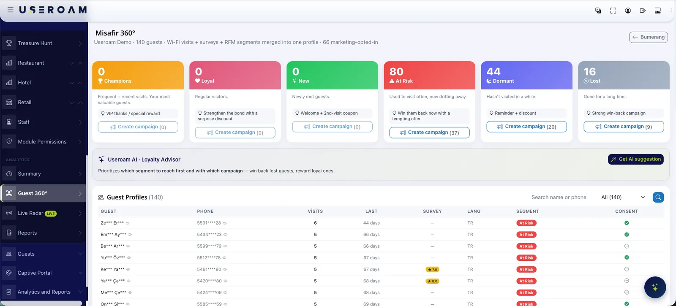The width and height of the screenshot is (676, 306).
Task: Create campaign for Dormant segment (20)
Action: tap(526, 127)
